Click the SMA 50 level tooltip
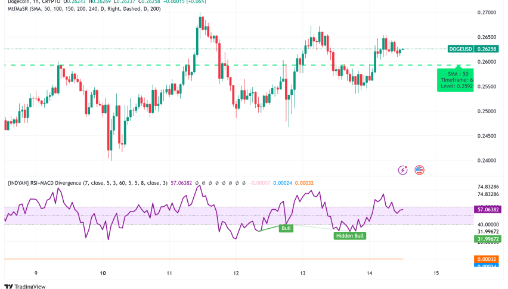 tap(455, 80)
